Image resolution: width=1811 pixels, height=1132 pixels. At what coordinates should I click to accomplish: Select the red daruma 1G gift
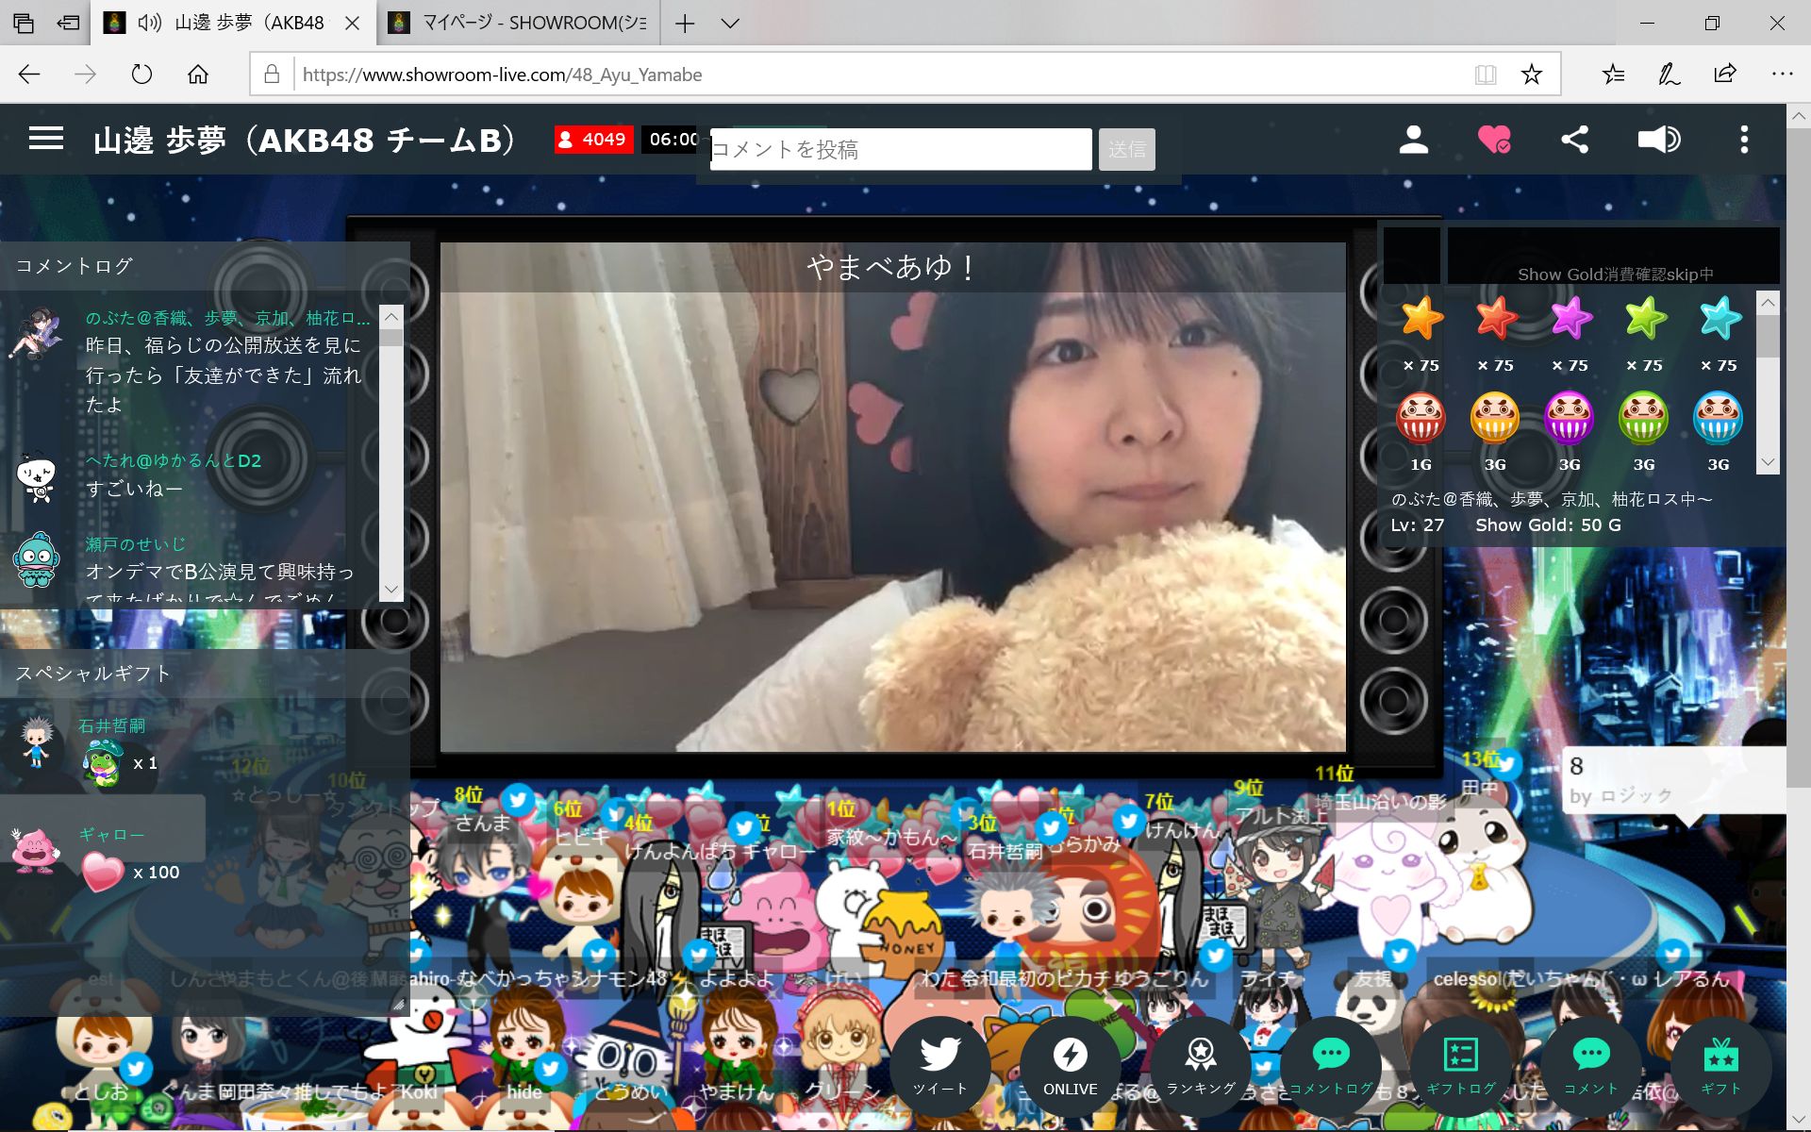[1421, 418]
